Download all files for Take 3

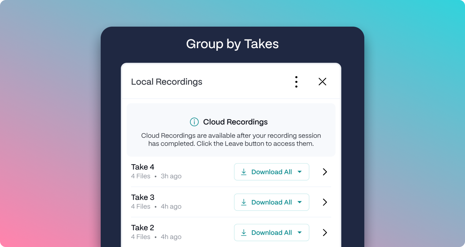[272, 202]
